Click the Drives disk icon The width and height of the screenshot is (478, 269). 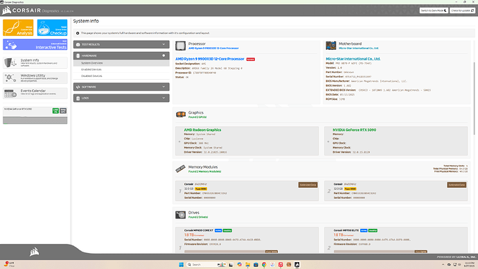[x=181, y=215]
